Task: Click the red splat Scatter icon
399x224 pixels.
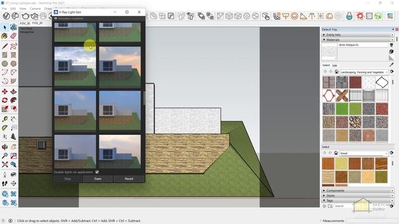Action: tap(360, 16)
